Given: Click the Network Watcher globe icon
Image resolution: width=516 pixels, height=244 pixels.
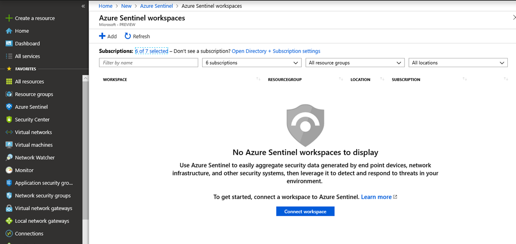Looking at the screenshot, I should coord(9,157).
